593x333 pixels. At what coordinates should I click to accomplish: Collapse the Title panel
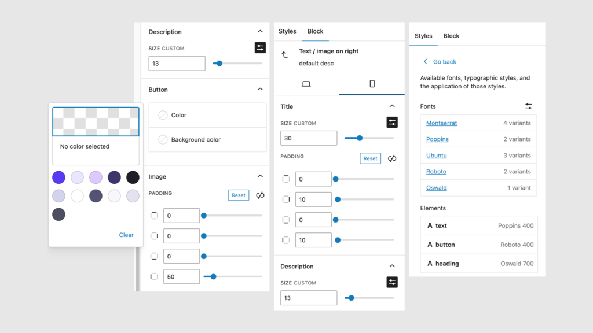coord(392,106)
